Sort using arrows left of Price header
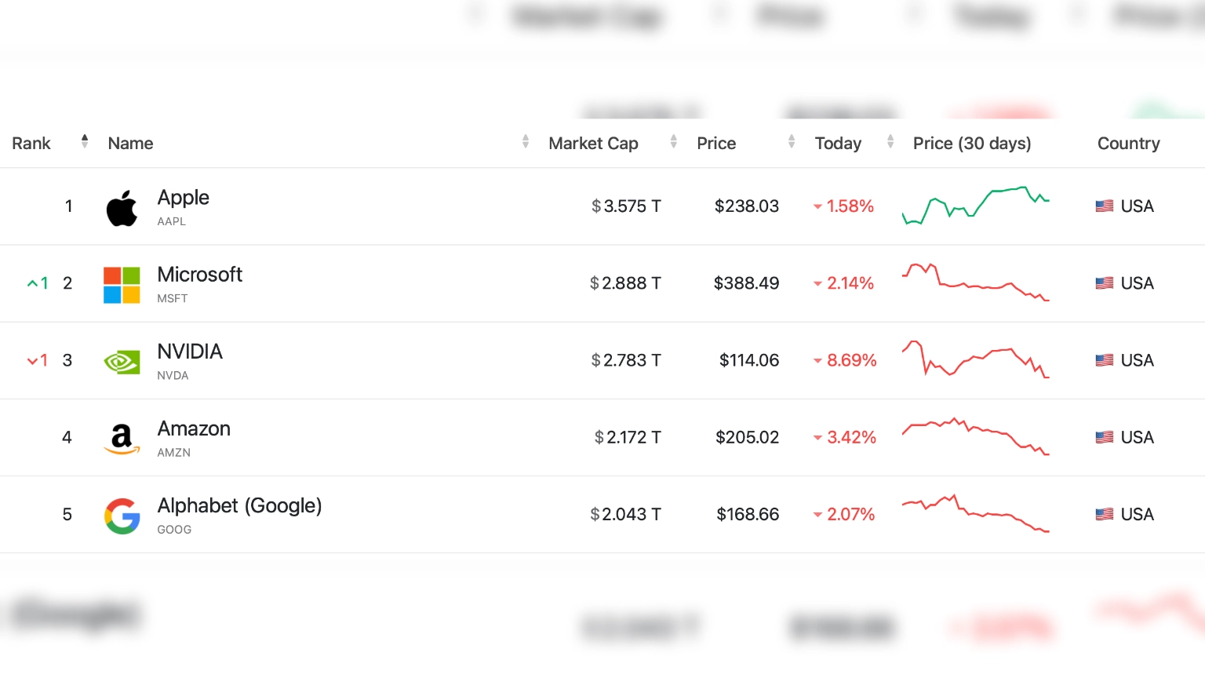The image size is (1205, 678). (674, 142)
